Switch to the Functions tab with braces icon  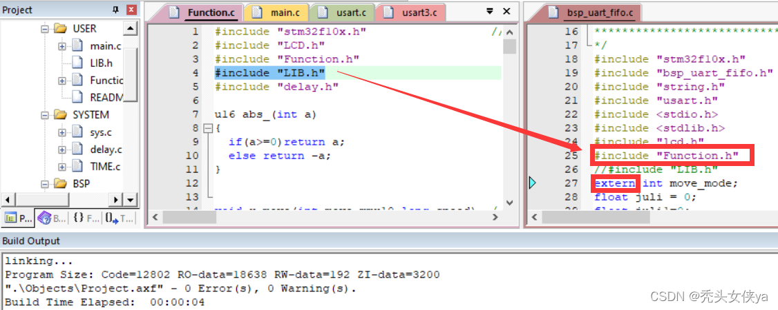point(86,218)
